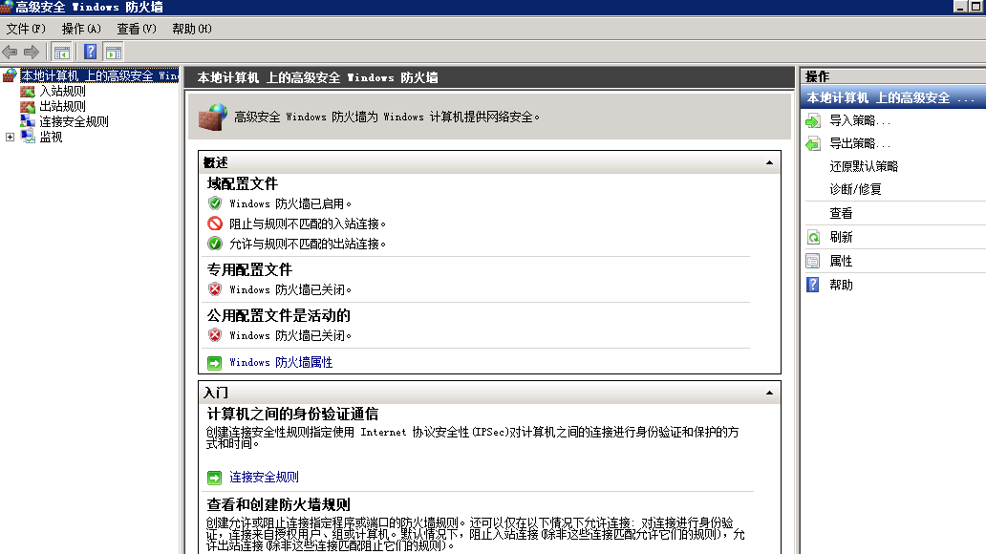Click the 公用配置文件是活动的 heading

coord(279,315)
